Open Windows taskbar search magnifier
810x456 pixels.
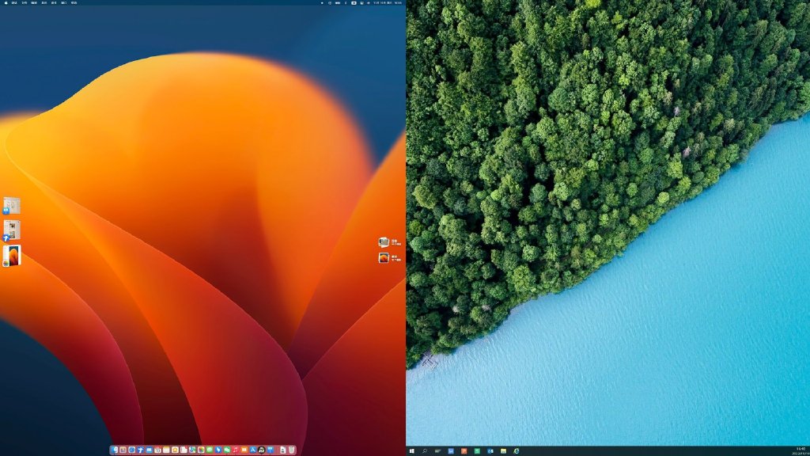point(425,450)
